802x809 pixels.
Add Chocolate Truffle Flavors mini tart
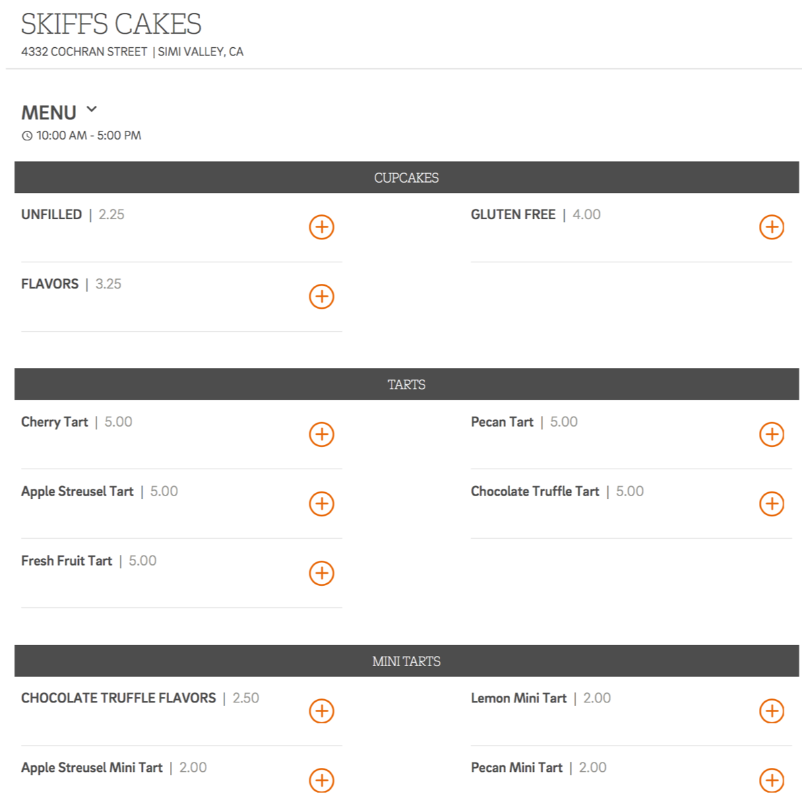click(x=321, y=711)
